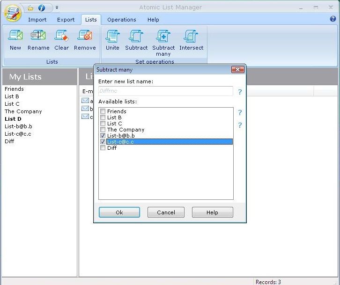
Task: Confirm the dialog with the Ok button
Action: 119,212
